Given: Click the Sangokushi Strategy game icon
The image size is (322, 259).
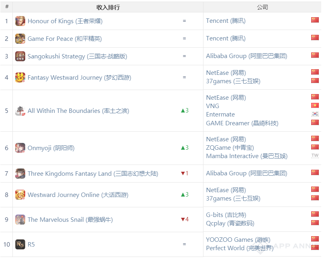Looking at the screenshot, I should pyautogui.click(x=20, y=56).
